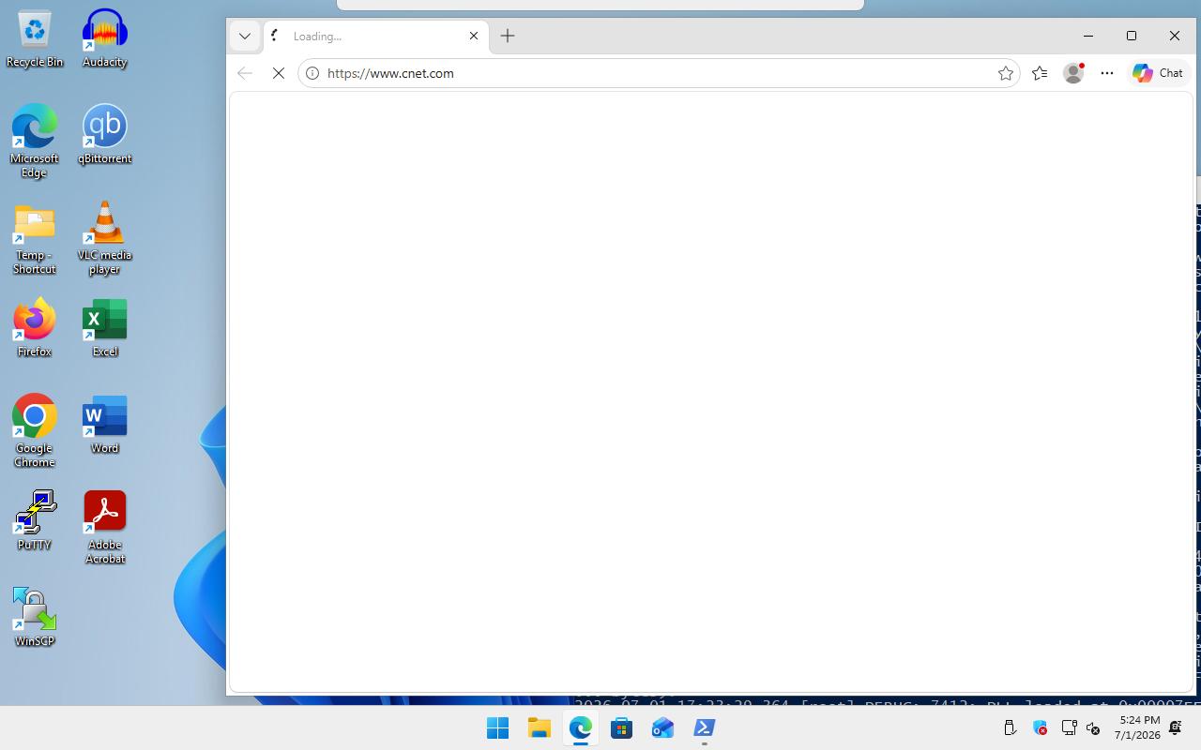Minimize the Edge window
Image resolution: width=1201 pixels, height=750 pixels.
(x=1088, y=36)
